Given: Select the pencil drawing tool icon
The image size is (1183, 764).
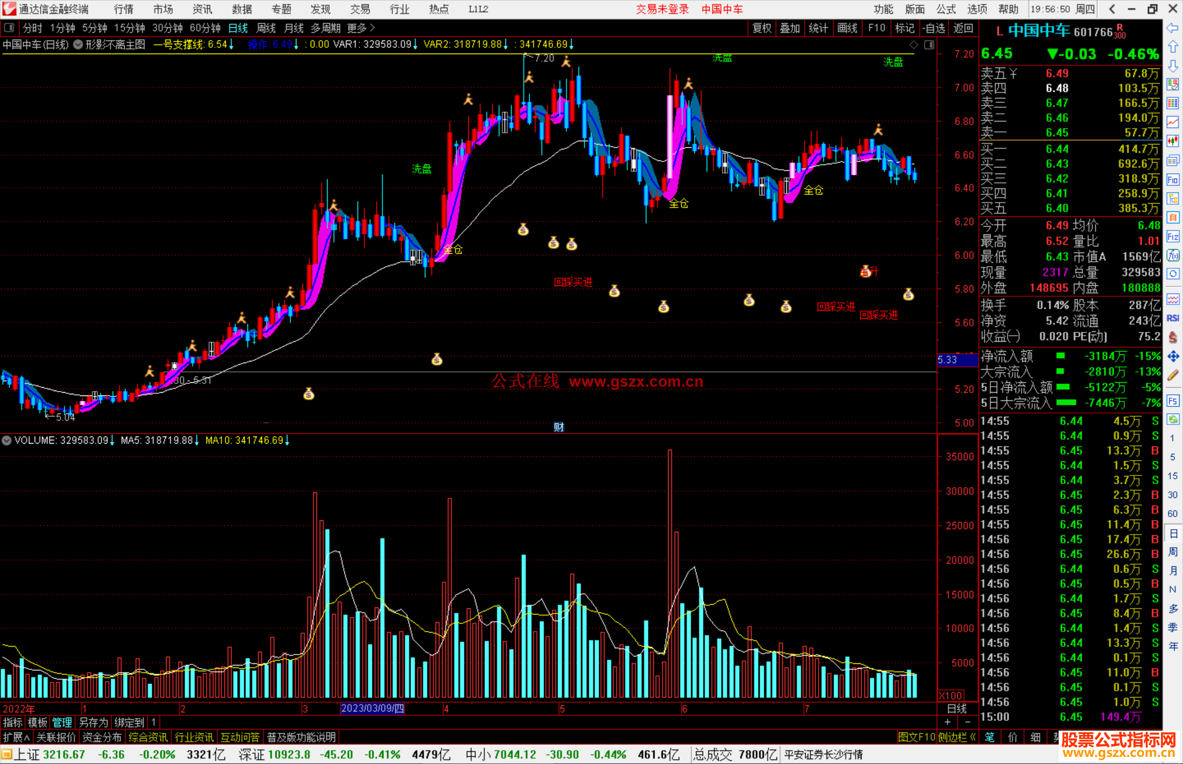Looking at the screenshot, I should point(1173,376).
